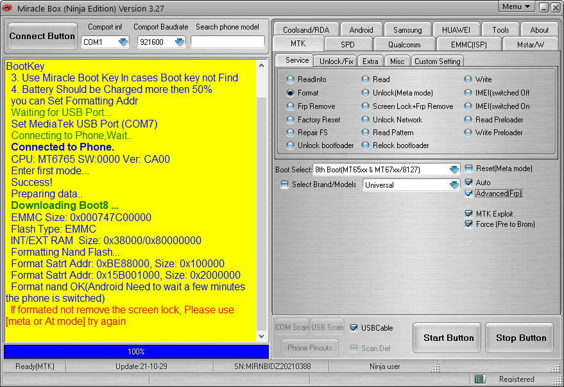Click the blue 100% progress bar
Image resolution: width=564 pixels, height=387 pixels.
tap(136, 351)
